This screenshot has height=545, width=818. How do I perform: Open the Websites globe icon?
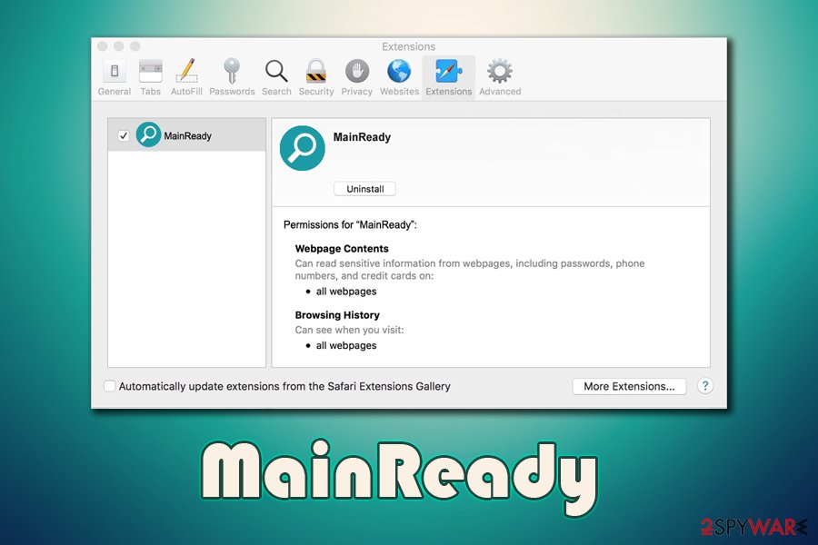[x=399, y=72]
